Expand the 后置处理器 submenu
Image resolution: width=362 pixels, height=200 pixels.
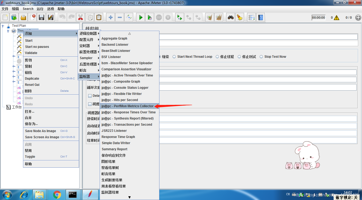pyautogui.click(x=89, y=64)
